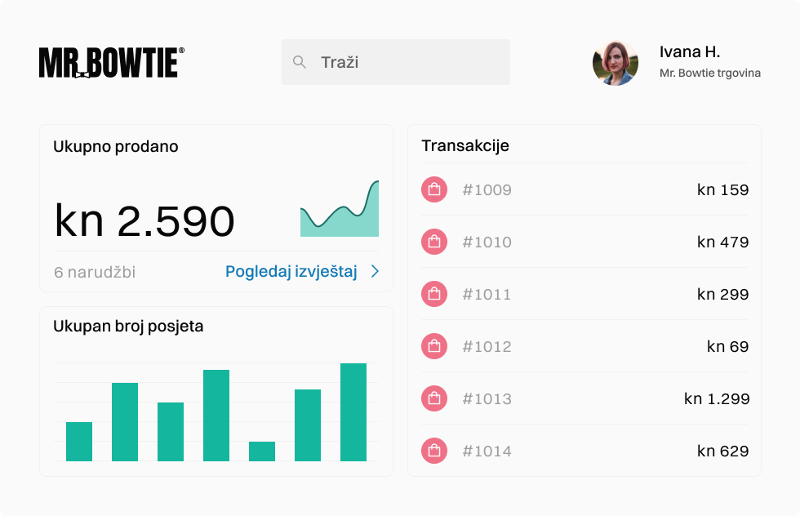Screen dimensions: 800x516
Task: Click the Transakcije panel heading
Action: tap(465, 146)
